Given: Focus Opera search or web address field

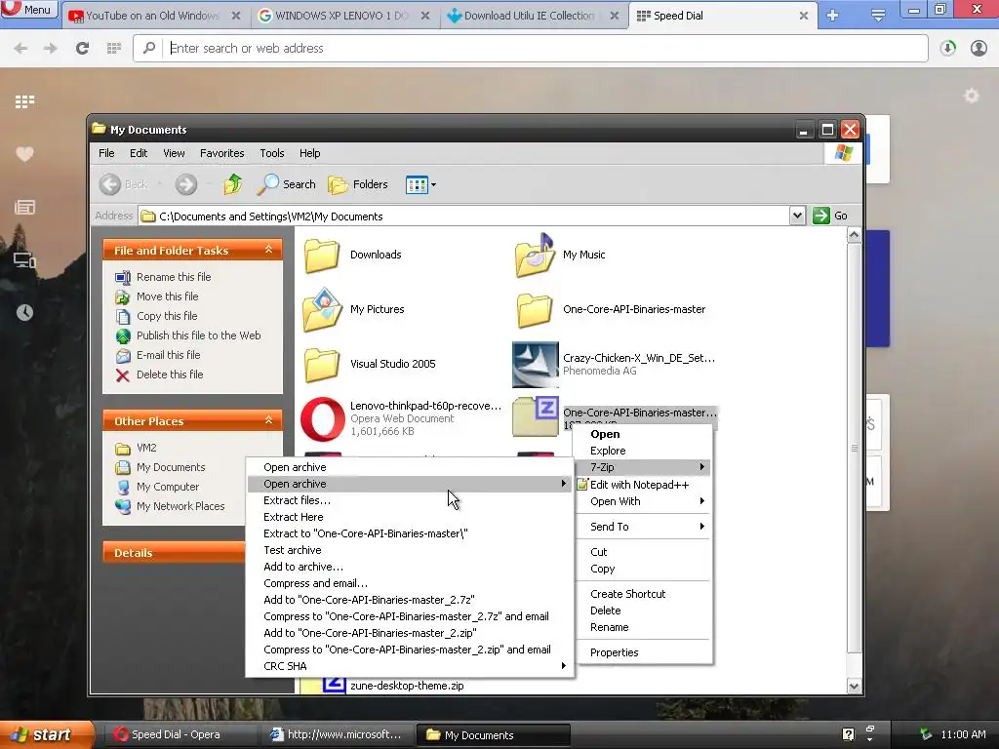Looking at the screenshot, I should (x=546, y=49).
